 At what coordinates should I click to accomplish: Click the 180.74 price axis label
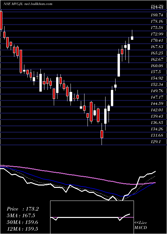pyautogui.click(x=157, y=15)
